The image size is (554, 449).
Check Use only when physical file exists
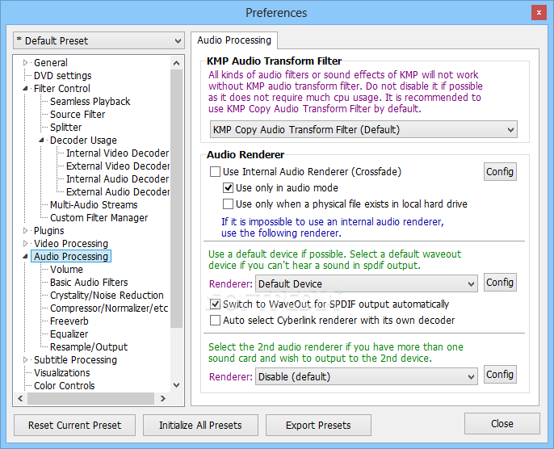pos(228,204)
